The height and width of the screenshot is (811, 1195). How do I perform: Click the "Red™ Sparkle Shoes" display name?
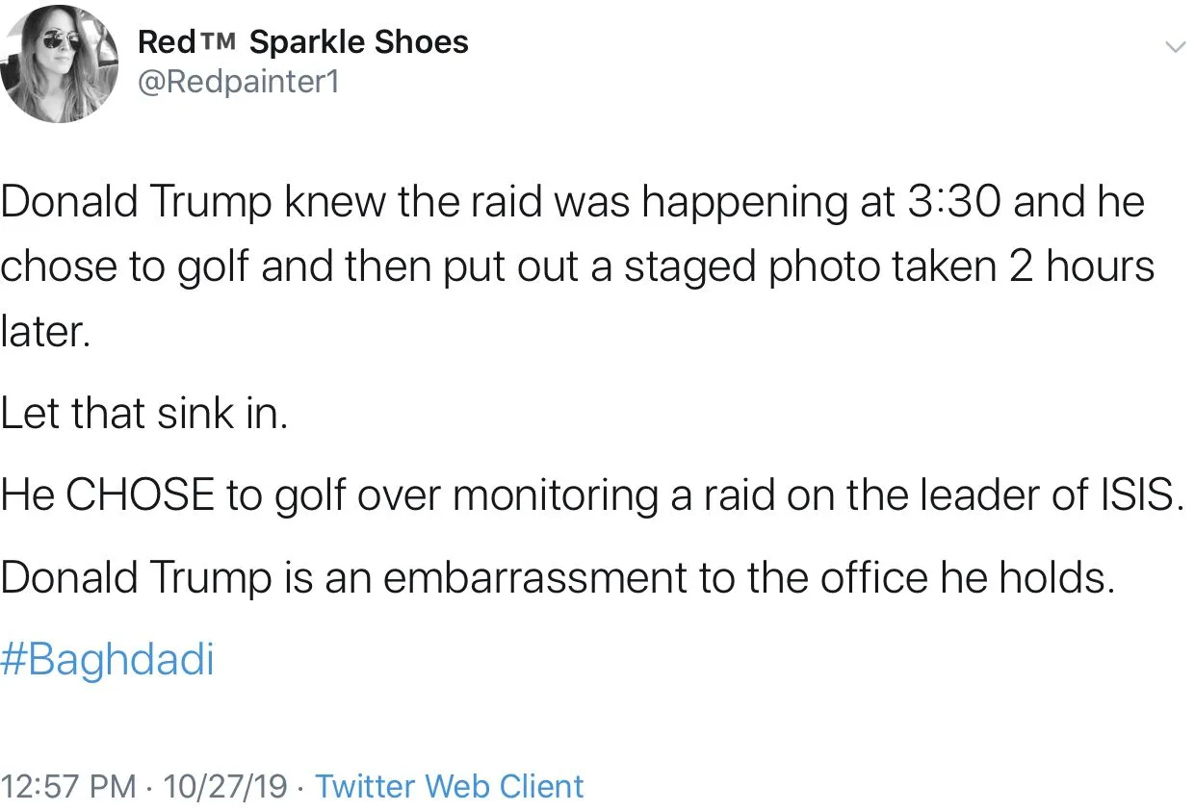tap(302, 42)
